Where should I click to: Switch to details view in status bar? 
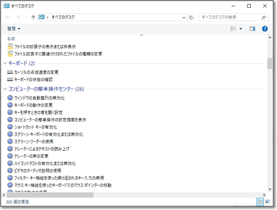click(x=260, y=202)
